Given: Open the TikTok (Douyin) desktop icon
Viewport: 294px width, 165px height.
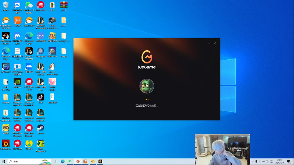Looking at the screenshot, I should point(40,97).
